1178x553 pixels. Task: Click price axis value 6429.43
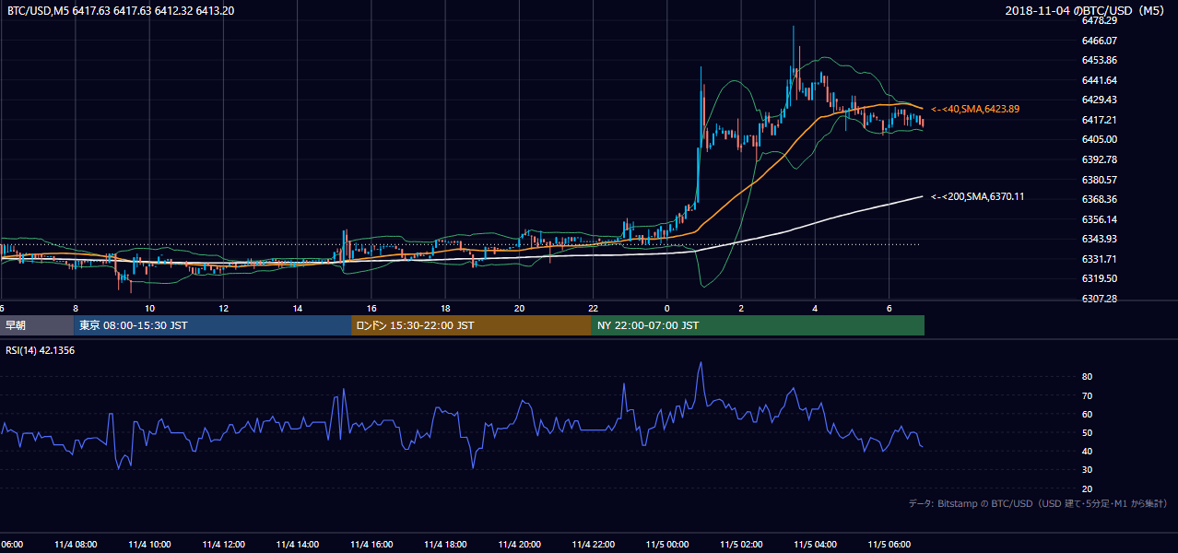1099,100
